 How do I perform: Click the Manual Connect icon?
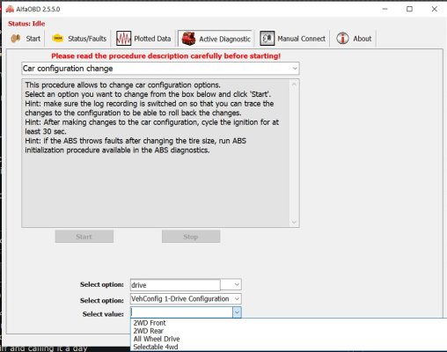click(267, 39)
